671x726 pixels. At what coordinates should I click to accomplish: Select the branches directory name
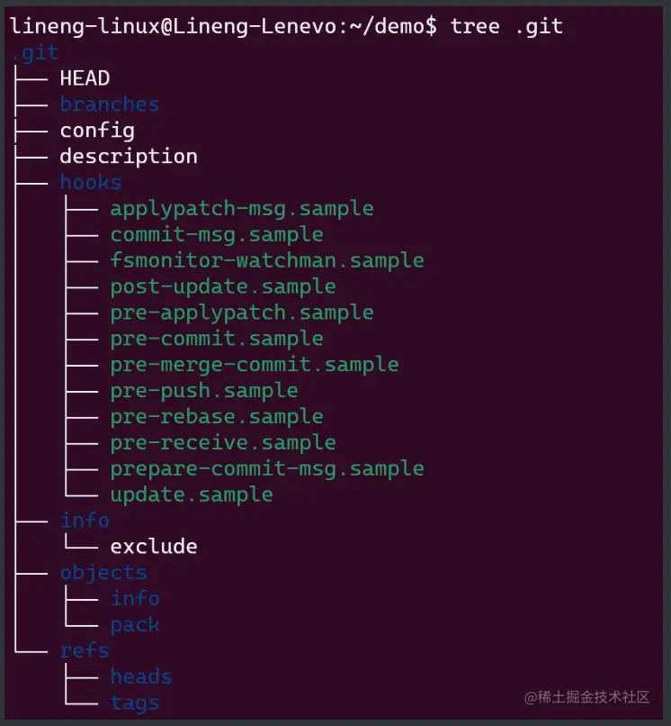coord(109,104)
